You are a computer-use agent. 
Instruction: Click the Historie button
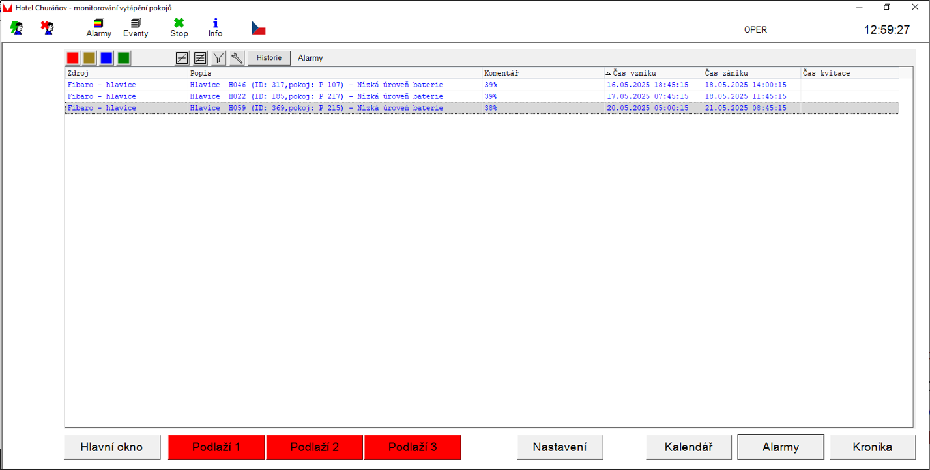click(269, 58)
